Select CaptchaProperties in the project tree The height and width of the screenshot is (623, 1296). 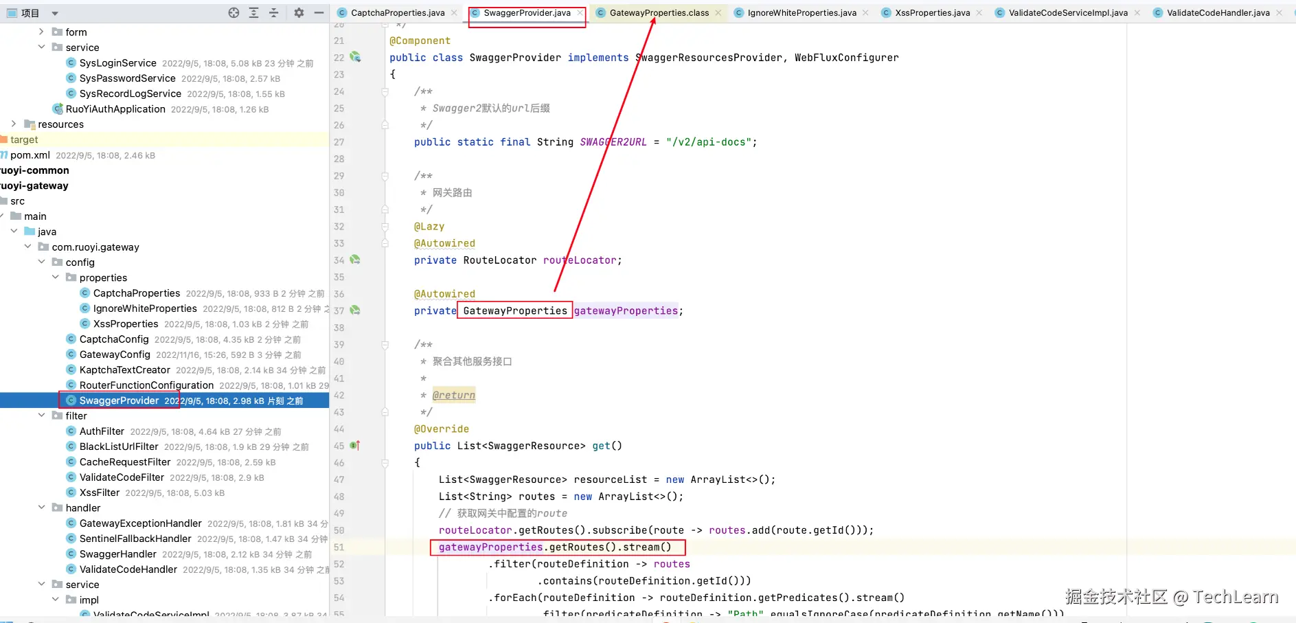pos(137,293)
